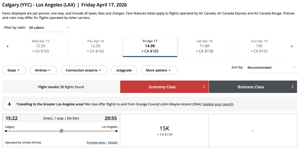The width and height of the screenshot is (299, 149).
Task: Open the Sort by Recommended dropdown
Action: pyautogui.click(x=271, y=68)
